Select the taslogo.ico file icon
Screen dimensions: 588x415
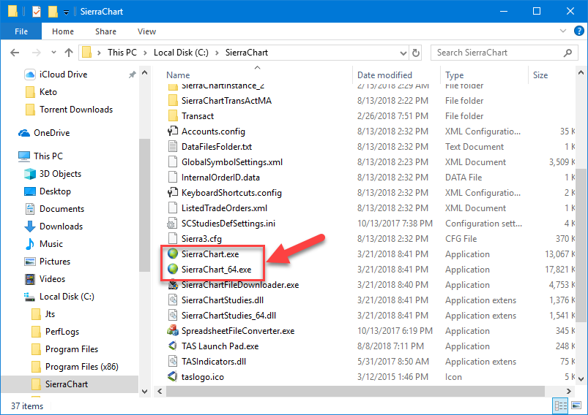tap(173, 377)
